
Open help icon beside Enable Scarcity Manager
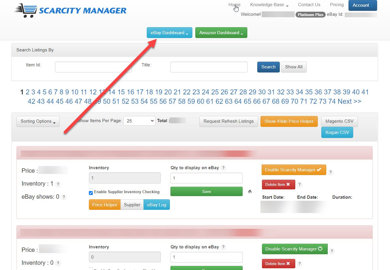[331, 172]
